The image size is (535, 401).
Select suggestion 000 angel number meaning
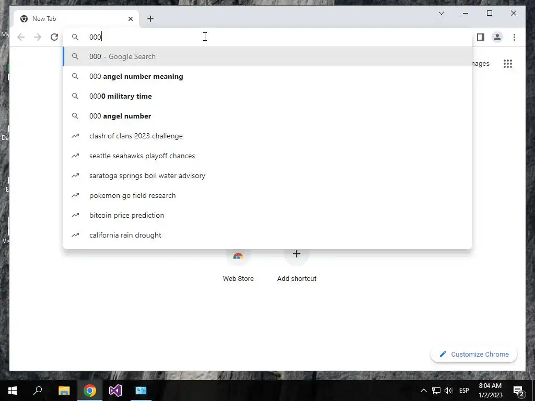[268, 76]
